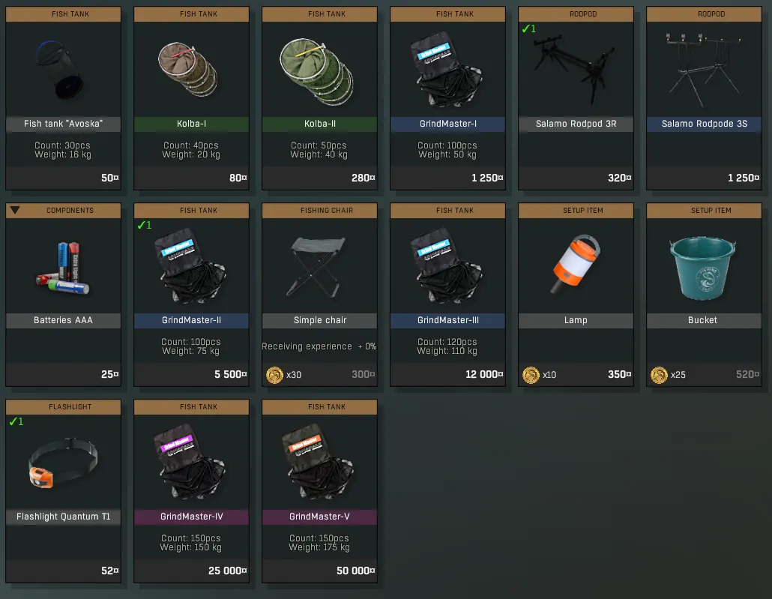Buy GrindMaster-I via its 1 250 price
The width and height of the screenshot is (772, 599).
(x=487, y=178)
